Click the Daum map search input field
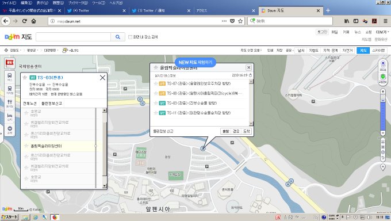The width and height of the screenshot is (391, 221). coord(74,37)
